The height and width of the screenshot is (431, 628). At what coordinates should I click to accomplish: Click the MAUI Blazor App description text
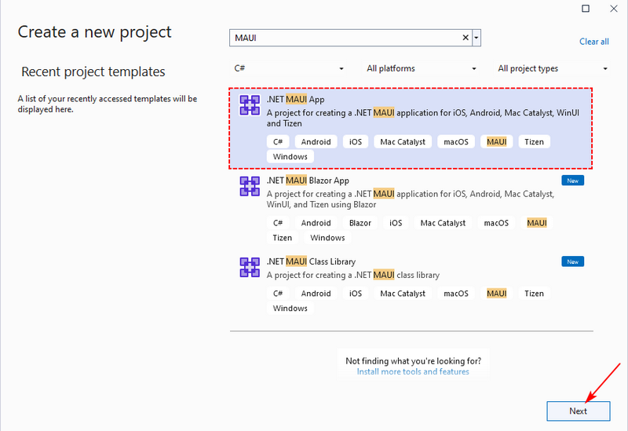click(411, 199)
